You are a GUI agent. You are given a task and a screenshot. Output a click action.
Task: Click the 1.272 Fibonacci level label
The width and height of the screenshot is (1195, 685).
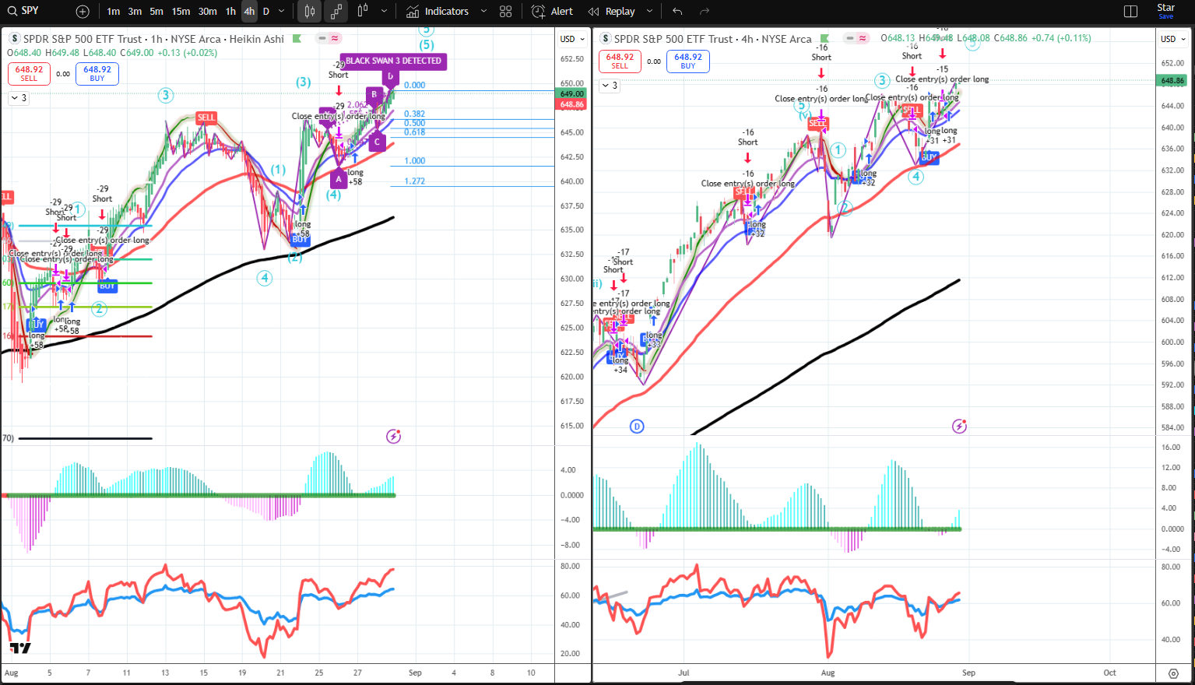415,181
